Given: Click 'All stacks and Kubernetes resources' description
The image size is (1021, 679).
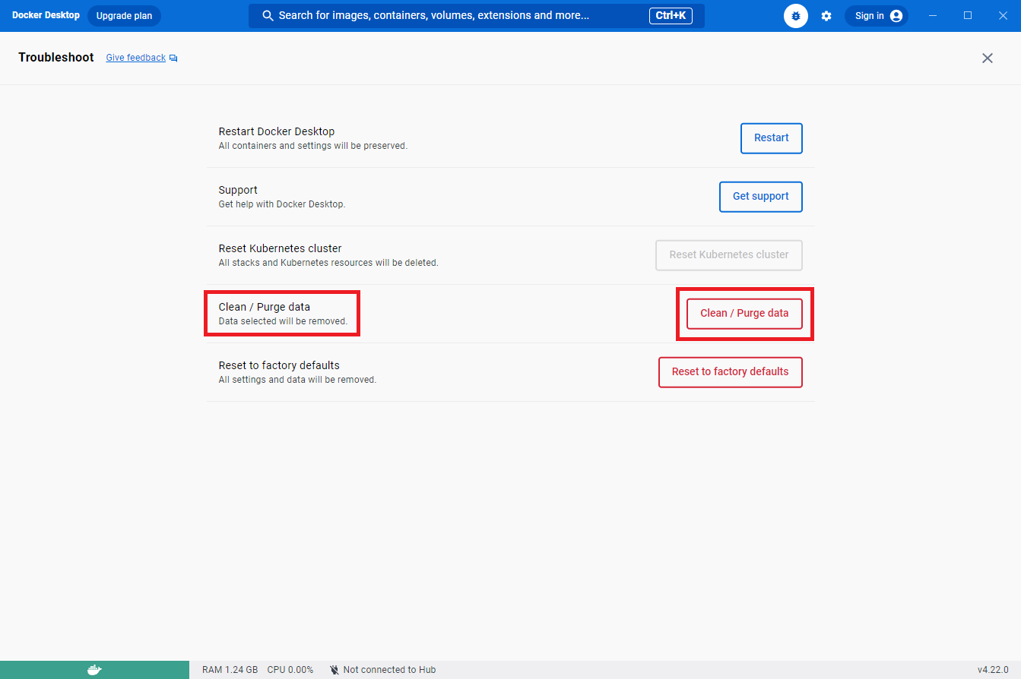Looking at the screenshot, I should click(328, 263).
